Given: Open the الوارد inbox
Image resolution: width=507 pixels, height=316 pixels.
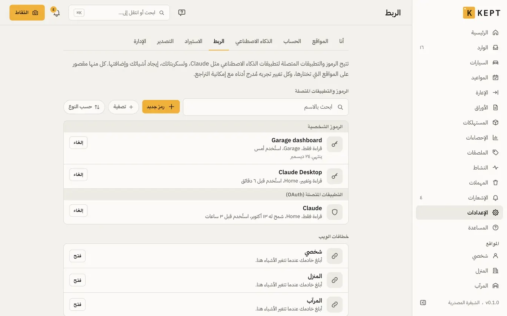Looking at the screenshot, I should pyautogui.click(x=459, y=47).
